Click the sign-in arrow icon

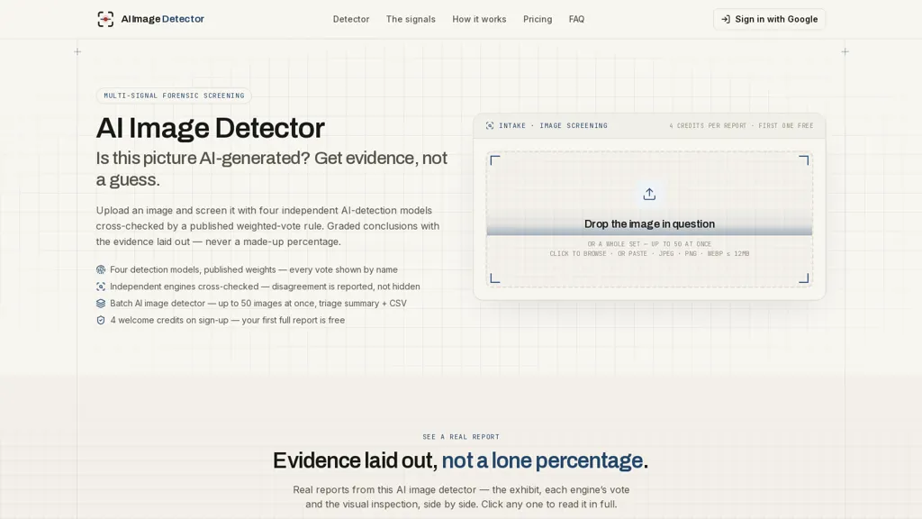pyautogui.click(x=726, y=19)
